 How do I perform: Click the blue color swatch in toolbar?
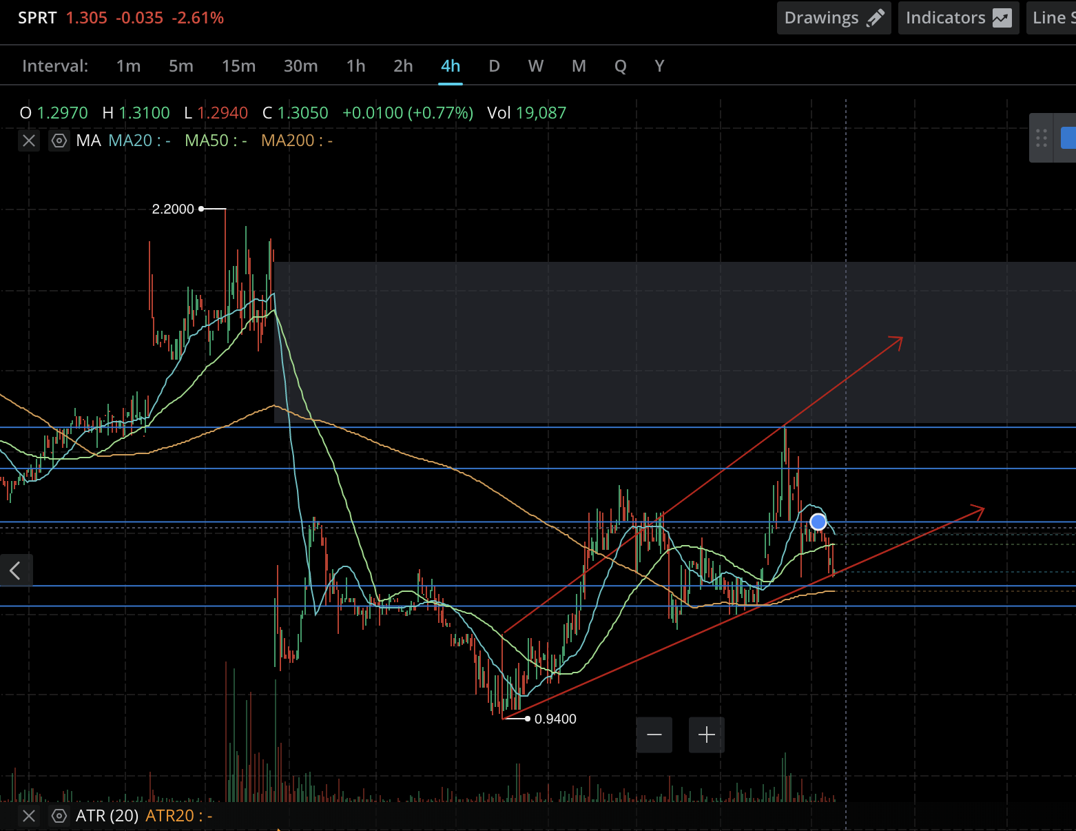click(x=1068, y=138)
